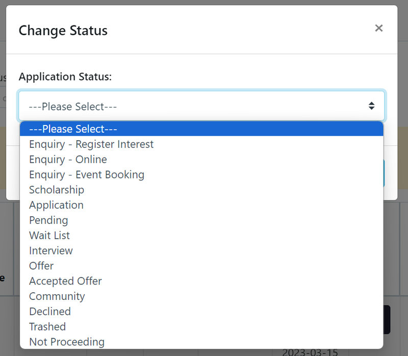Select Not Proceeding from the list
Image resolution: width=408 pixels, height=356 pixels.
click(66, 342)
